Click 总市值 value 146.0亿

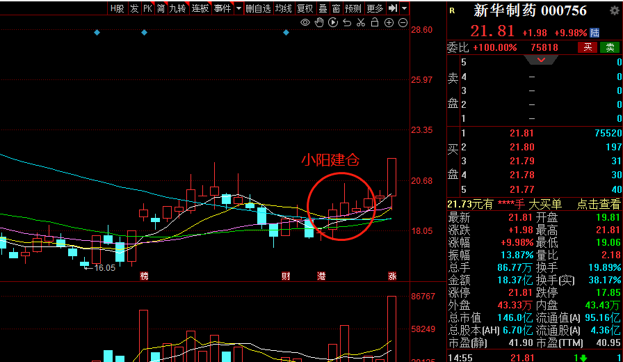515,318
